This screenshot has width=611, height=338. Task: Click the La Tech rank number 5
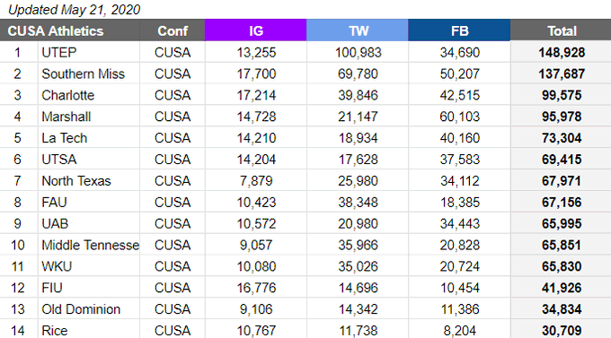click(x=18, y=138)
